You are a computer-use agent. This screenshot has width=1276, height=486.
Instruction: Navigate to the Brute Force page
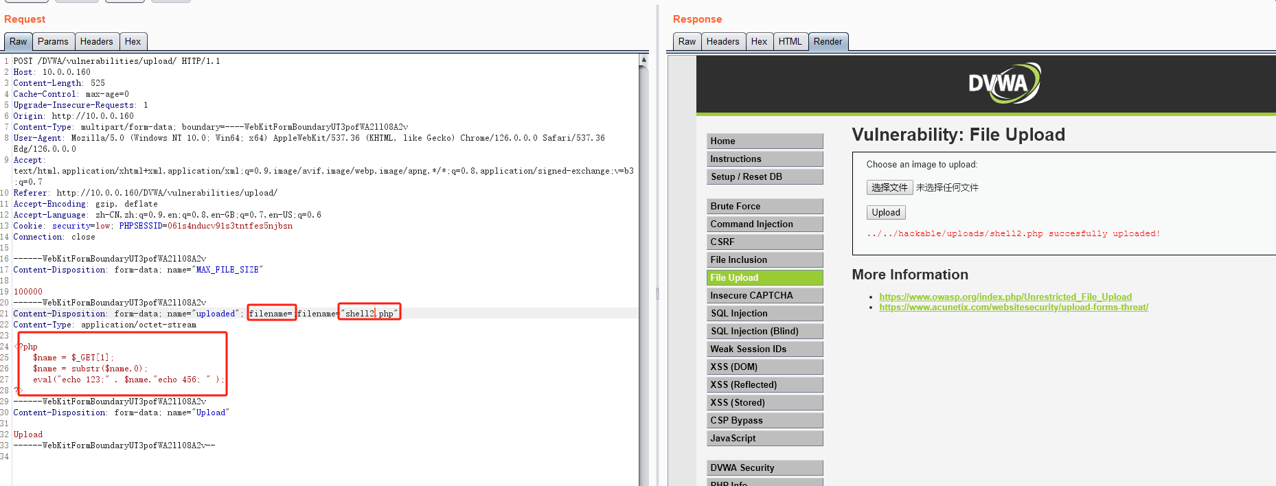click(x=764, y=206)
